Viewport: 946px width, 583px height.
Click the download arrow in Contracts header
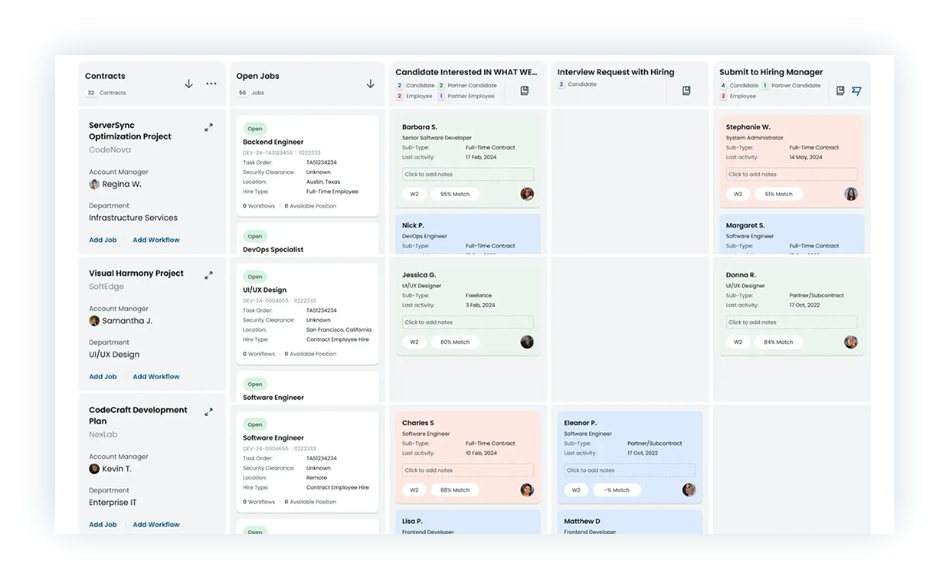(x=188, y=84)
